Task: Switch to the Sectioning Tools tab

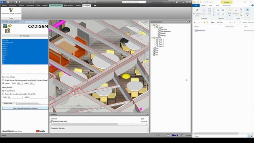Action: (56, 6)
